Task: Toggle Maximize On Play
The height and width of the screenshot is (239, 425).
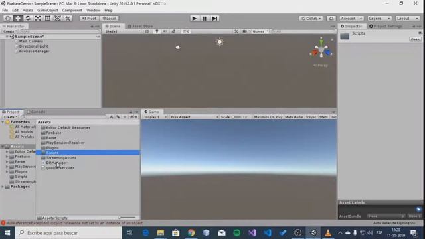Action: 268,117
